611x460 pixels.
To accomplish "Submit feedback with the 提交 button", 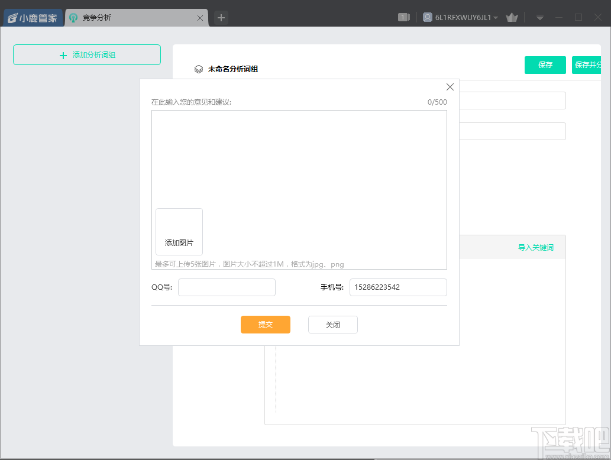I will 265,325.
